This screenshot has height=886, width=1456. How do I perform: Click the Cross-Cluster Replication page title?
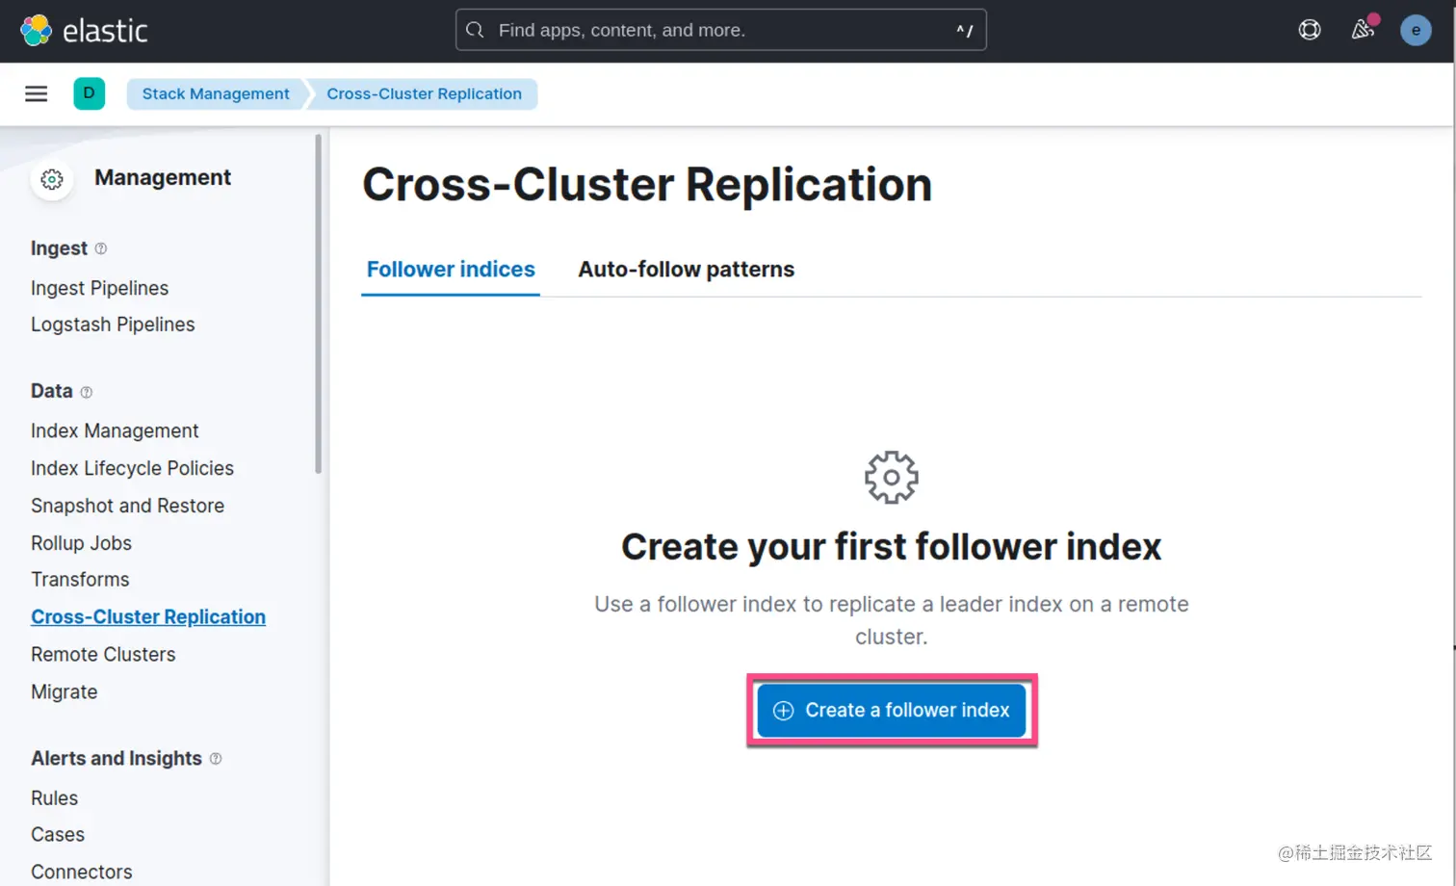[x=647, y=184]
